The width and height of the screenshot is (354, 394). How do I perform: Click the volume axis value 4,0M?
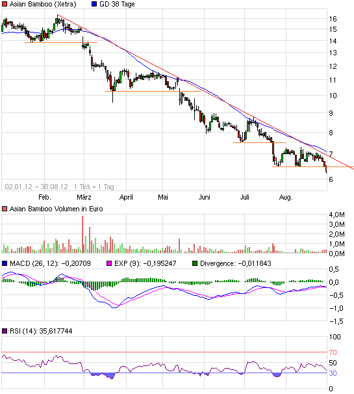click(336, 215)
